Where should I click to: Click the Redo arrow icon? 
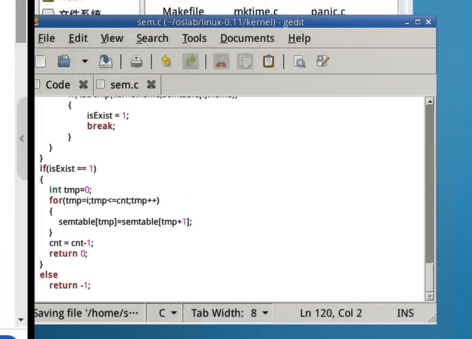coord(190,62)
